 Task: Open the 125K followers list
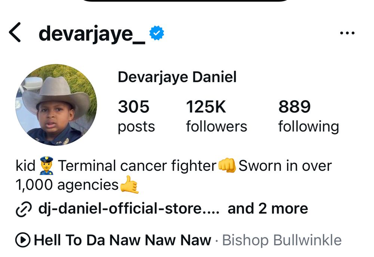point(216,116)
